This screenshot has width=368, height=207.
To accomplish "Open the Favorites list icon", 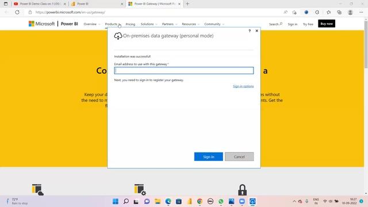I will pos(328,12).
